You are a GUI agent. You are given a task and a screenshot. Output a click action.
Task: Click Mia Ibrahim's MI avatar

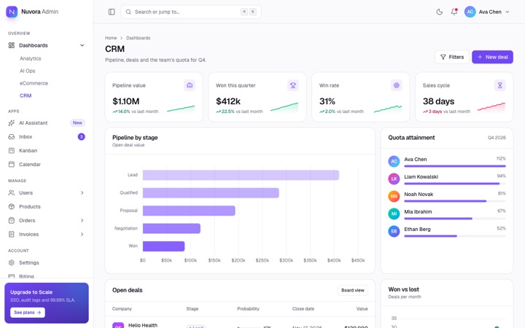[x=394, y=214]
